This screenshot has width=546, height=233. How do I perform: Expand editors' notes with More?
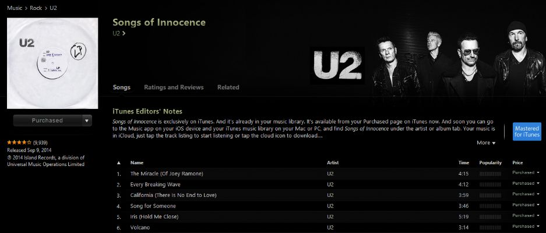(x=485, y=143)
